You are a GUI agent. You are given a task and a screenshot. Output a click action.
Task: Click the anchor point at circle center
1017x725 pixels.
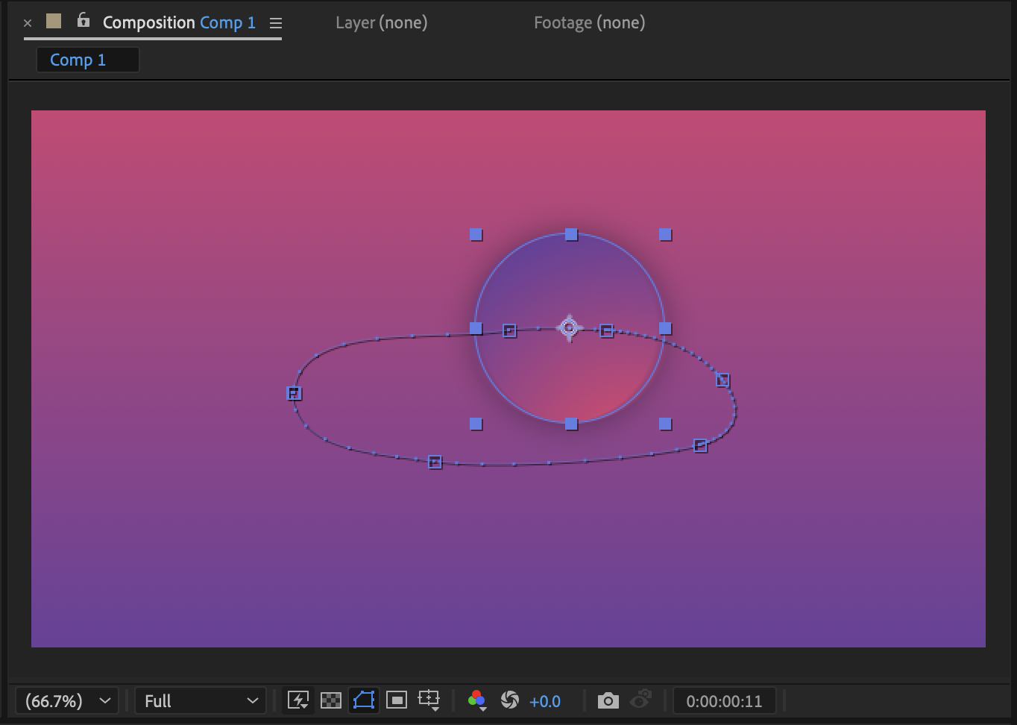point(570,328)
